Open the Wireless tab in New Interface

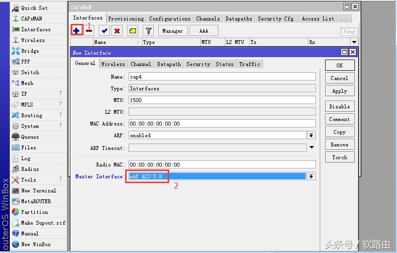113,64
